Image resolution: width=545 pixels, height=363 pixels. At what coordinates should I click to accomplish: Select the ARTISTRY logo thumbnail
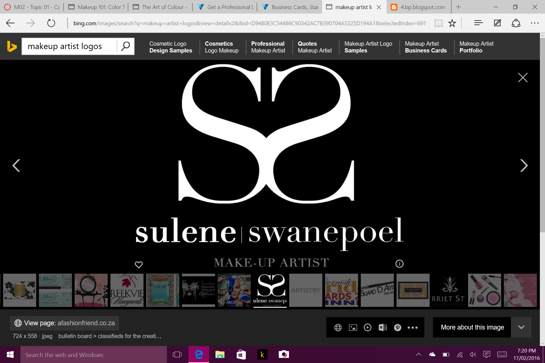pyautogui.click(x=305, y=290)
